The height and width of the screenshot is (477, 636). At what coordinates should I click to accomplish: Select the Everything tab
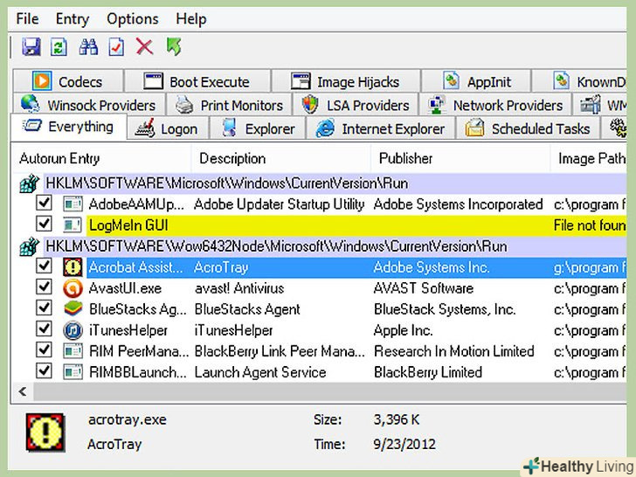(x=68, y=127)
